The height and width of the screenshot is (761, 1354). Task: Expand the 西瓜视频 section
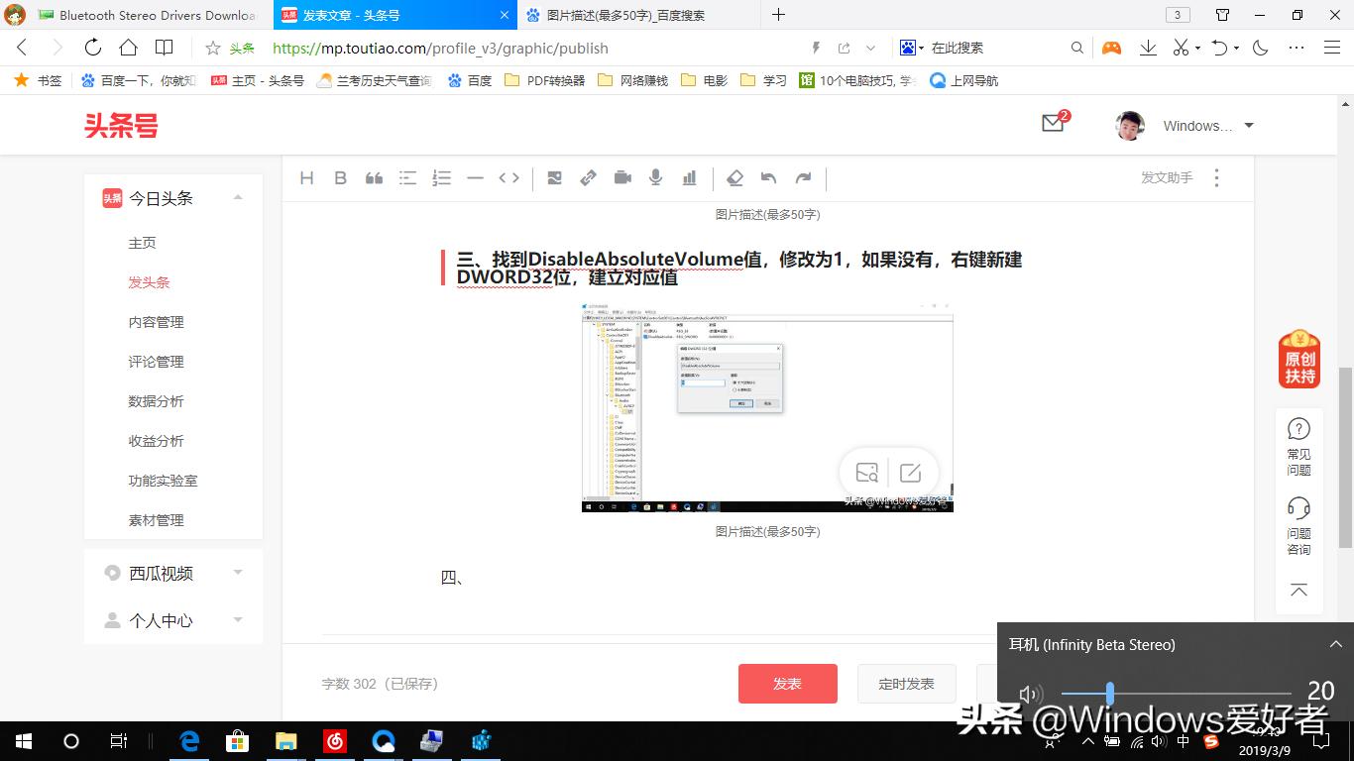coord(238,573)
